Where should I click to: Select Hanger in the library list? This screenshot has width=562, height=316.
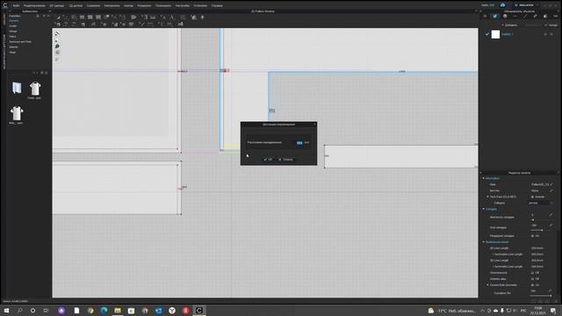[x=13, y=32]
